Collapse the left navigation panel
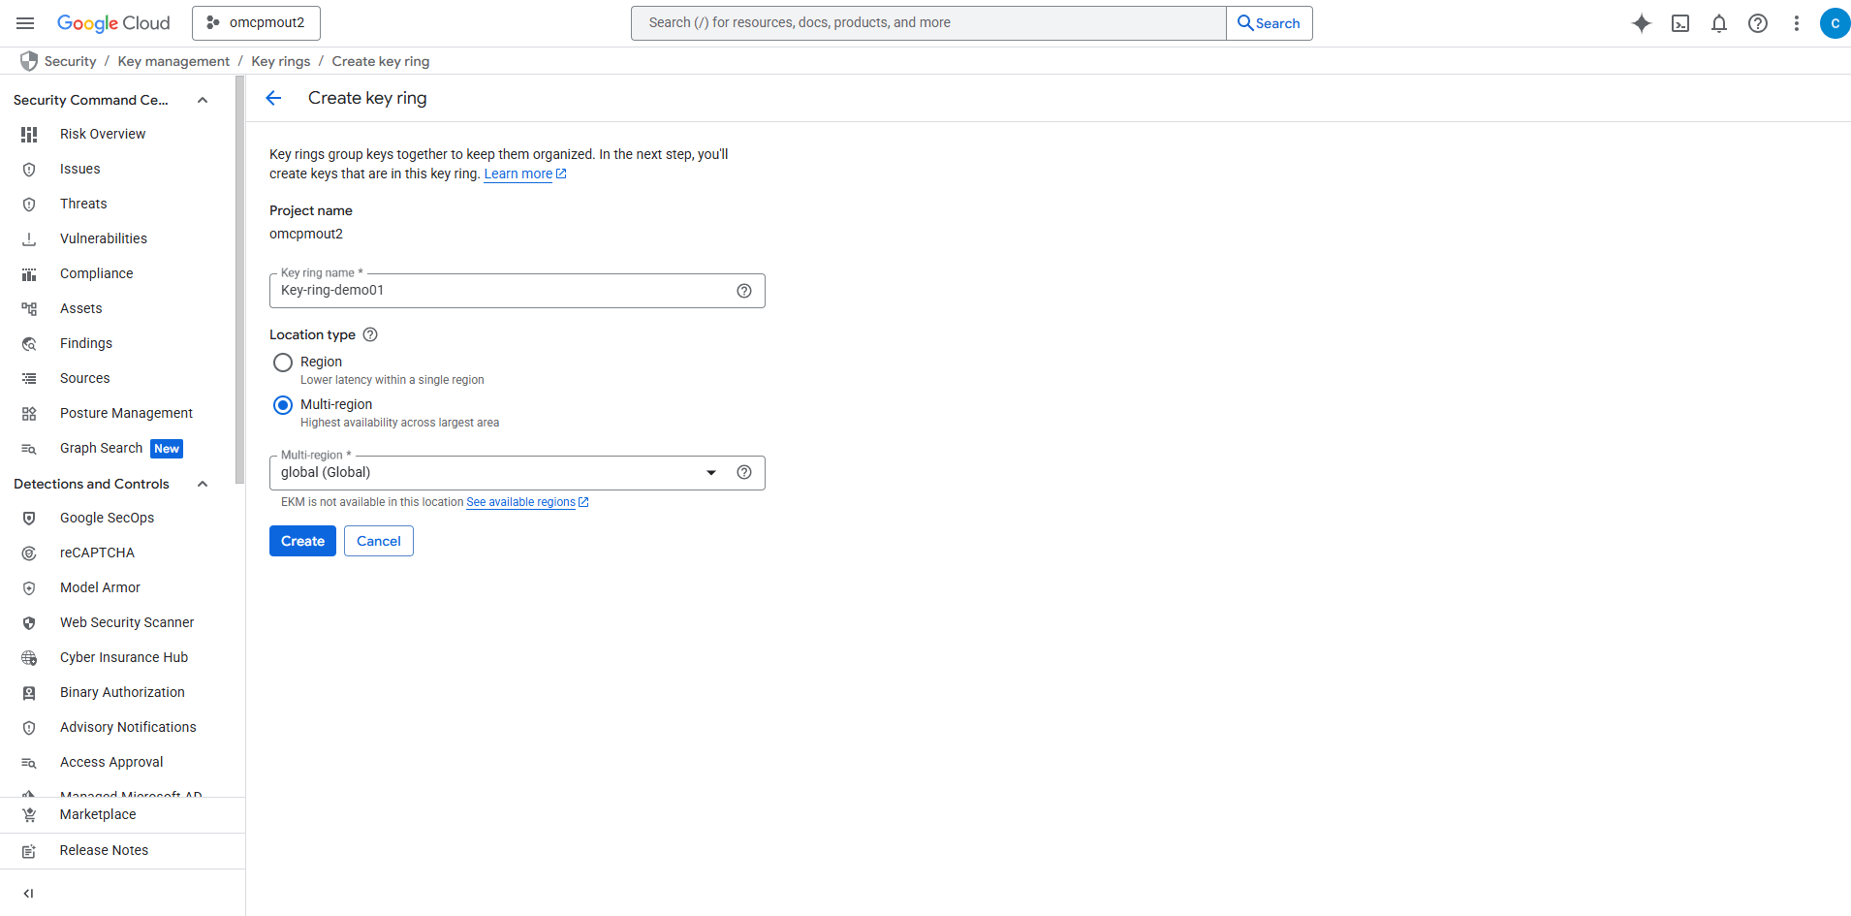 tap(27, 893)
